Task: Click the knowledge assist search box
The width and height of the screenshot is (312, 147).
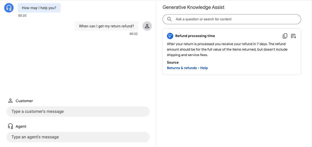Action: (235, 19)
